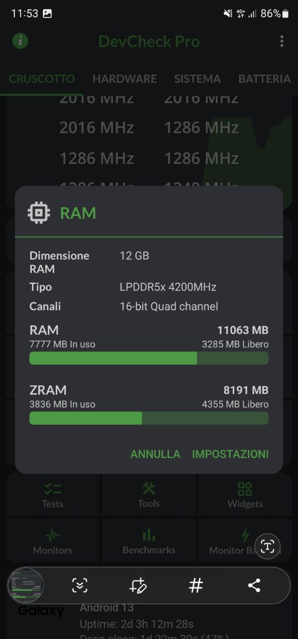The image size is (298, 639).
Task: Open the Tools tile
Action: click(149, 495)
